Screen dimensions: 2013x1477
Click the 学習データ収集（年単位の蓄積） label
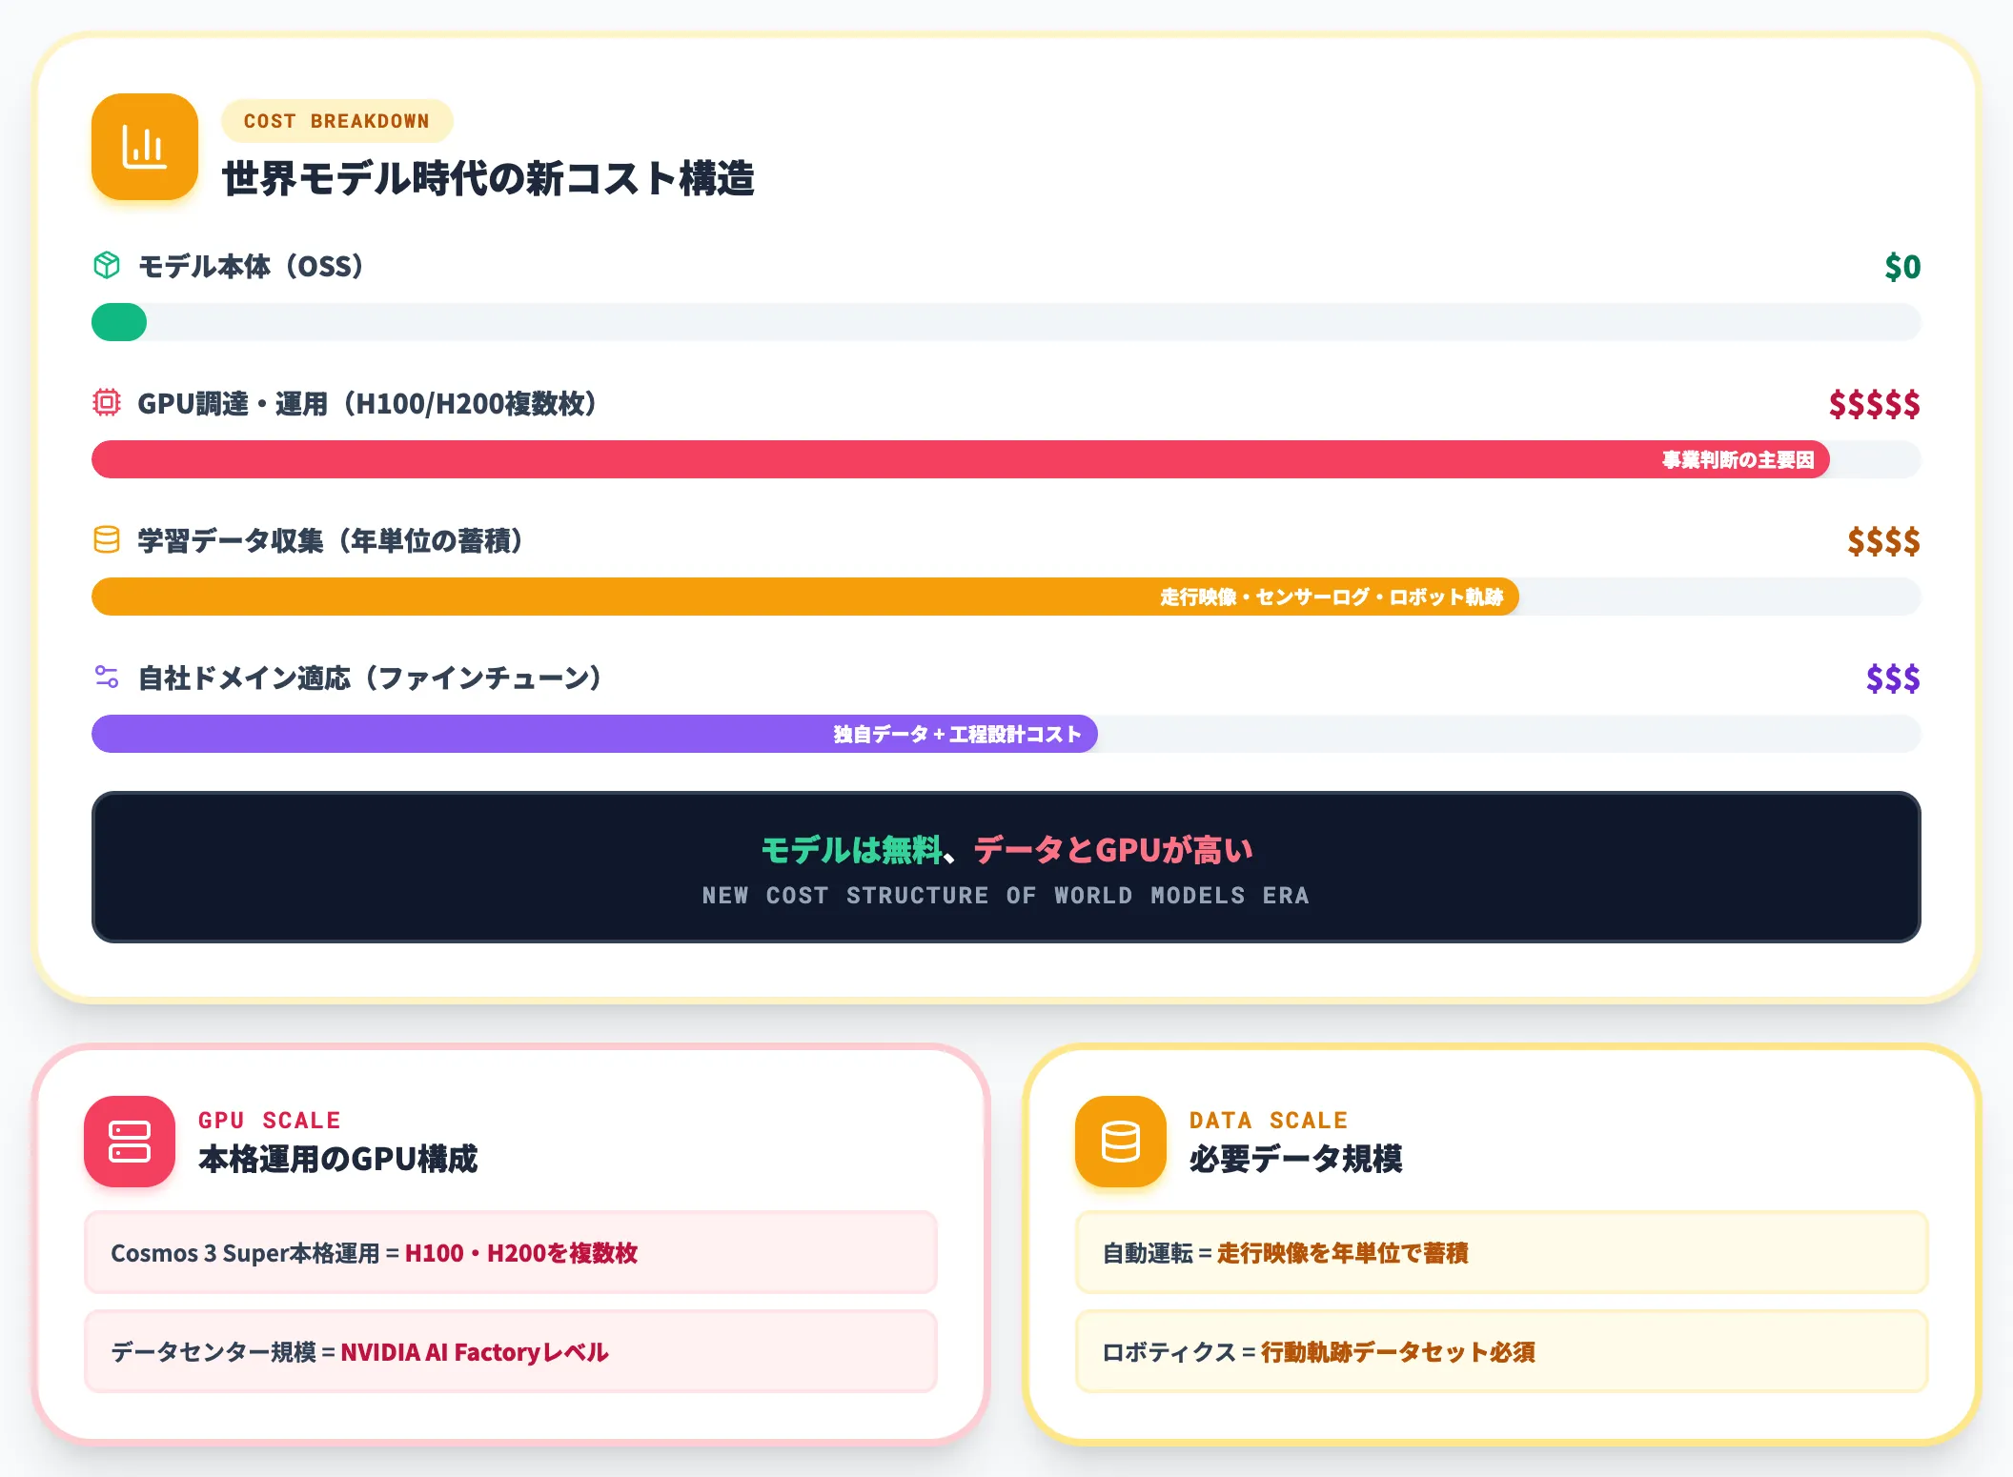point(331,540)
